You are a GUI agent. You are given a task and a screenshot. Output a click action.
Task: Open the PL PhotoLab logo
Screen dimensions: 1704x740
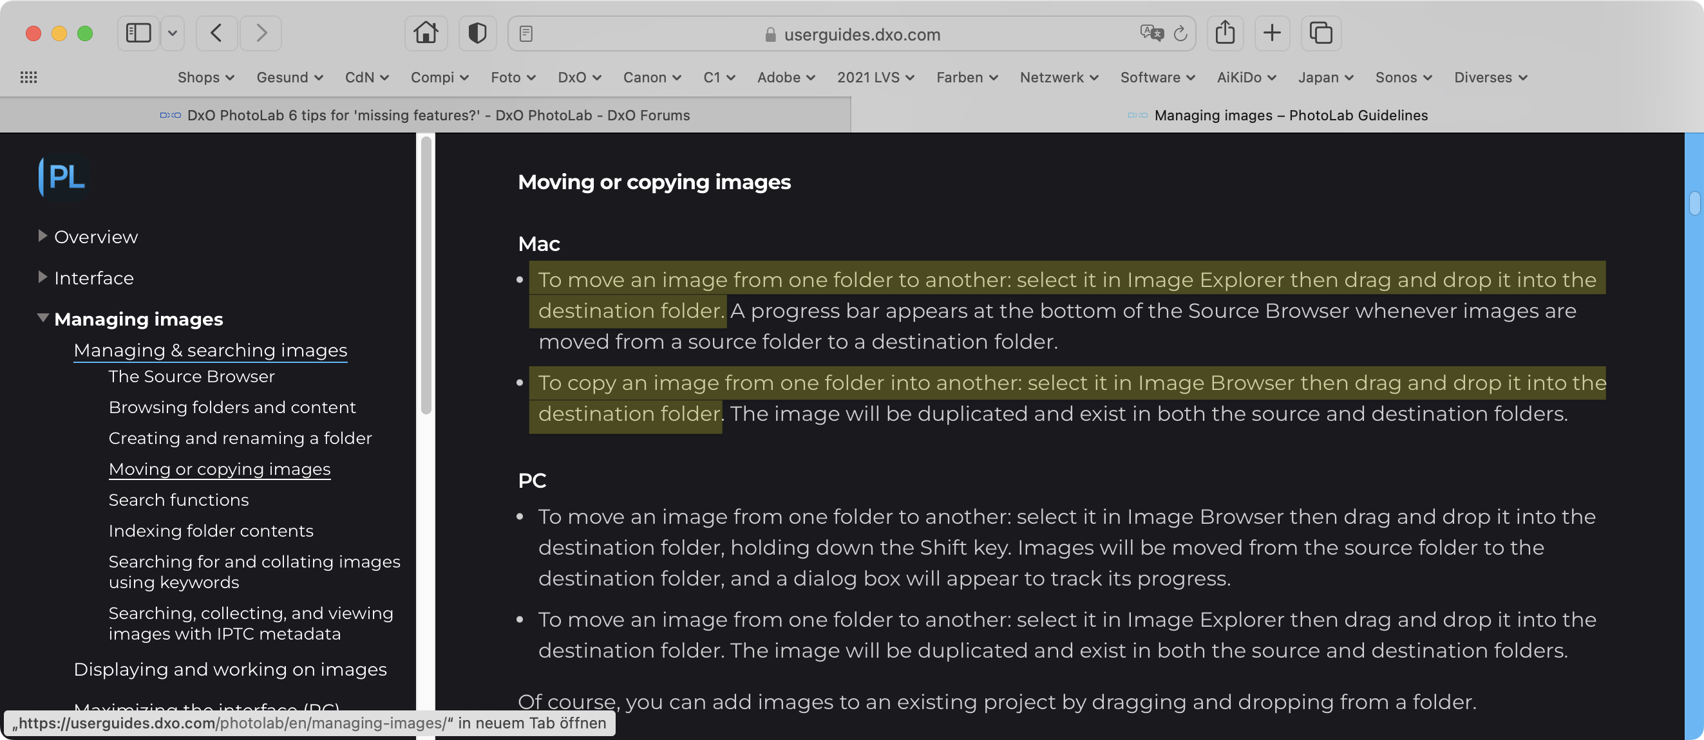[x=64, y=177]
